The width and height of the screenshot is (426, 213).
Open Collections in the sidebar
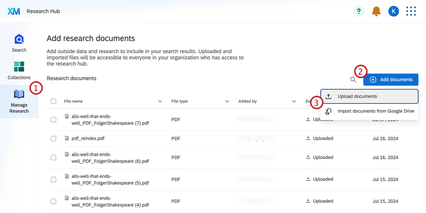(19, 70)
